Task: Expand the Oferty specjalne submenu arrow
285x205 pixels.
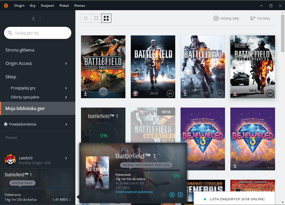Action: point(66,97)
